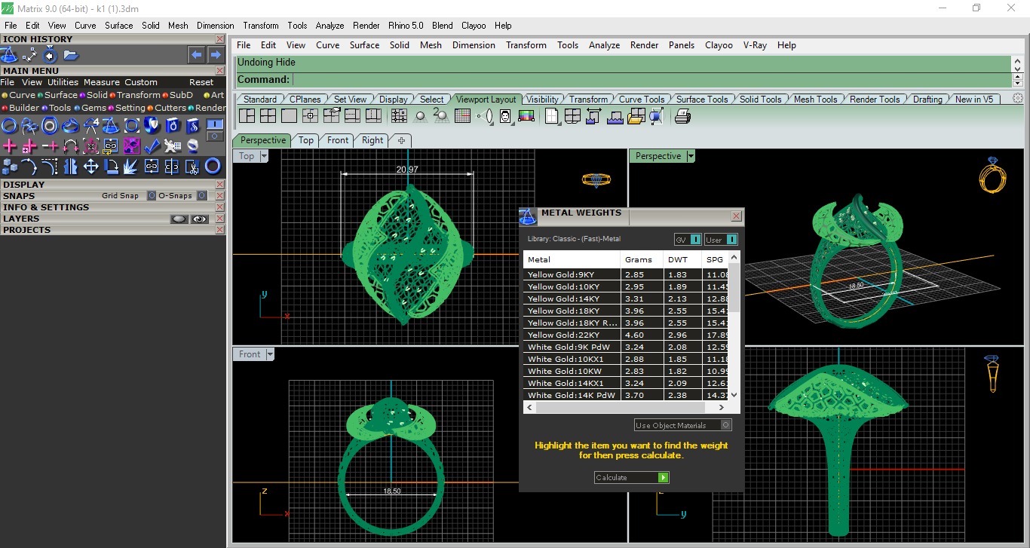Add a new viewport tab
Image resolution: width=1030 pixels, height=548 pixels.
(x=401, y=140)
